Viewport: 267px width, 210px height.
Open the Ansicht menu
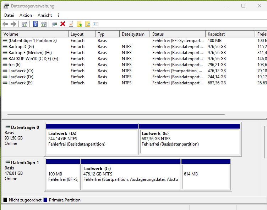click(x=45, y=15)
